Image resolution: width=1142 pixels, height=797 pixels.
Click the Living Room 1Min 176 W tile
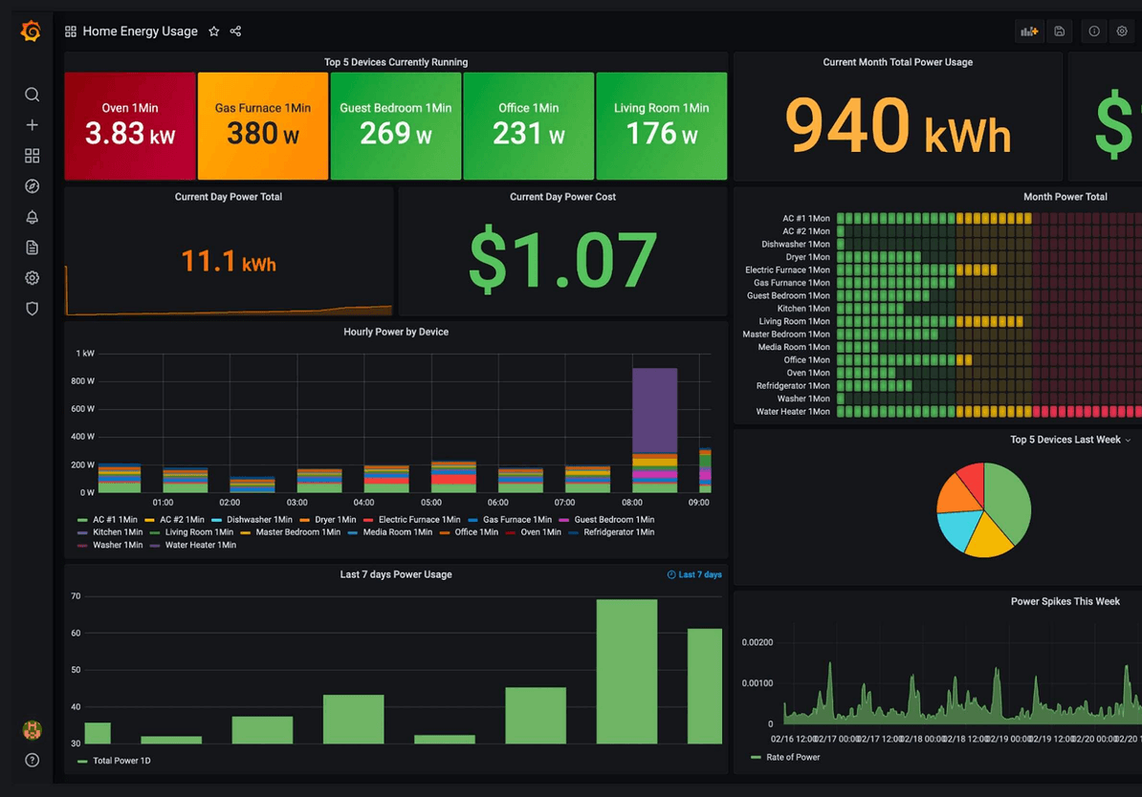point(661,125)
